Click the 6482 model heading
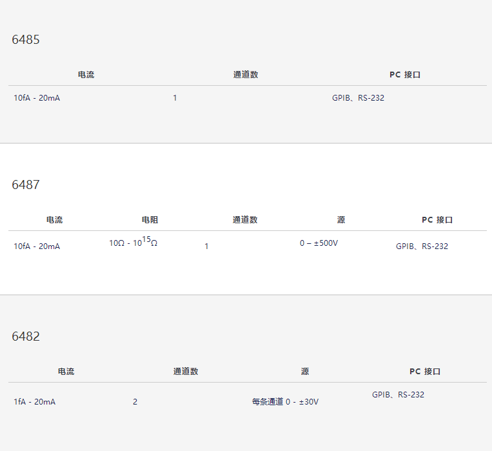Image resolution: width=492 pixels, height=451 pixels. (26, 336)
